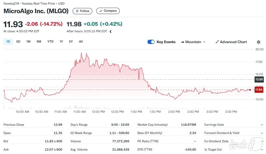Open the Advanced Chart link

(x=233, y=42)
